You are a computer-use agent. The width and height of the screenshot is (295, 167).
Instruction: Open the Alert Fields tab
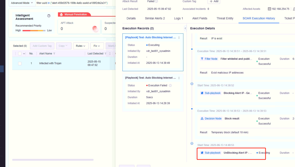[x=200, y=18]
